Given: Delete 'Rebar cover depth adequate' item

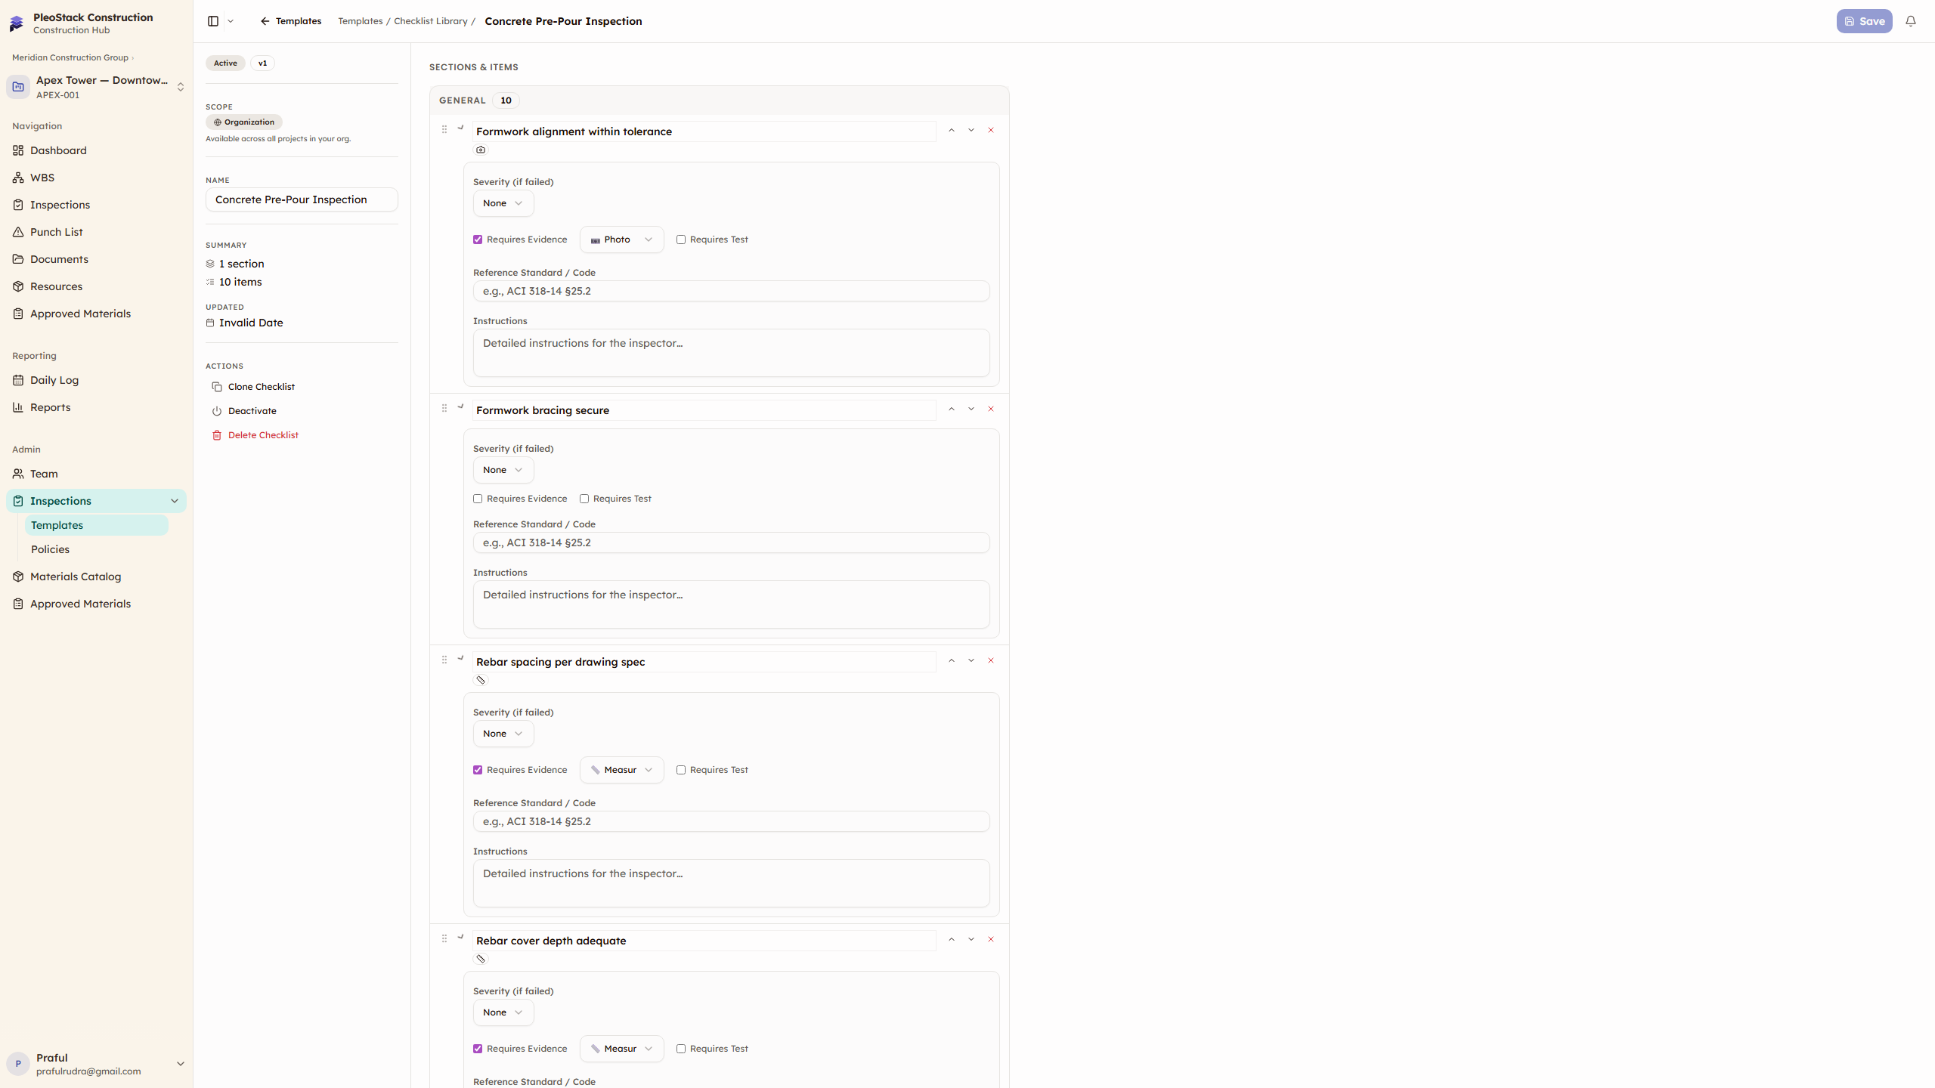Looking at the screenshot, I should [991, 939].
